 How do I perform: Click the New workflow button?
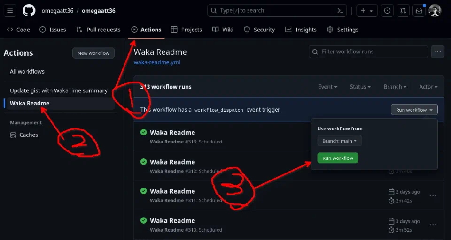tap(93, 53)
